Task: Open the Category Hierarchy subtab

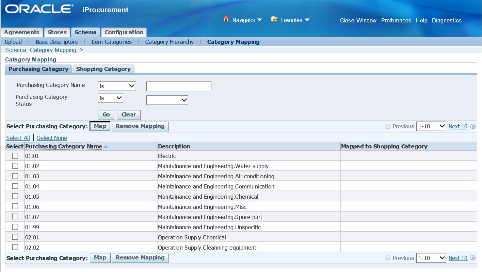Action: pyautogui.click(x=170, y=42)
